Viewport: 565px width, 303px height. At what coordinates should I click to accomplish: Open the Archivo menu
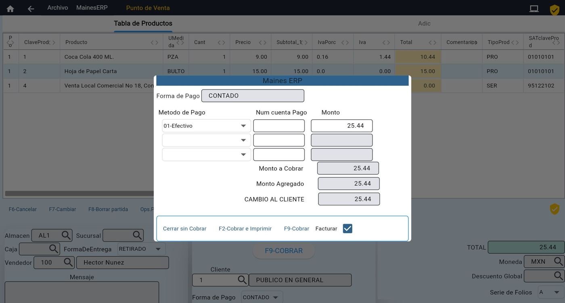58,8
